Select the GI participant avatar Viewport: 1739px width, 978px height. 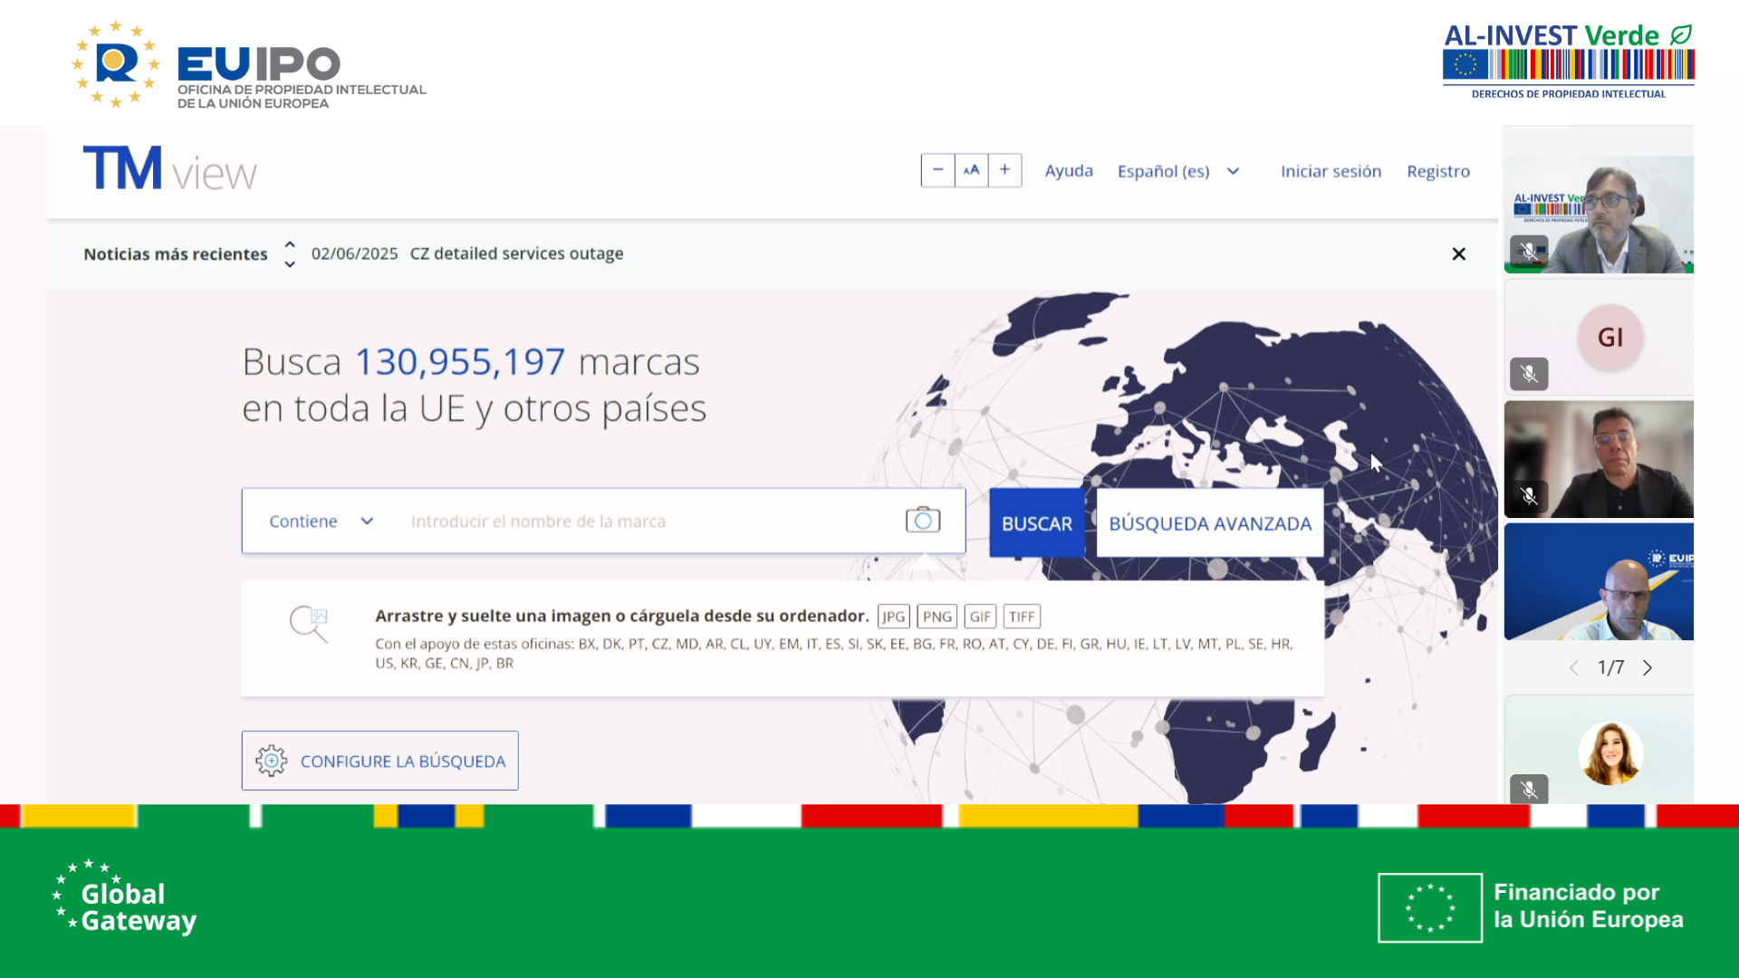[1610, 337]
